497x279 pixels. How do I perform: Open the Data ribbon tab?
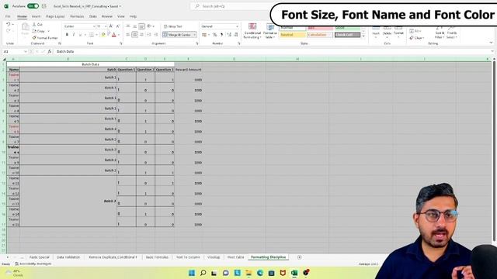(93, 16)
